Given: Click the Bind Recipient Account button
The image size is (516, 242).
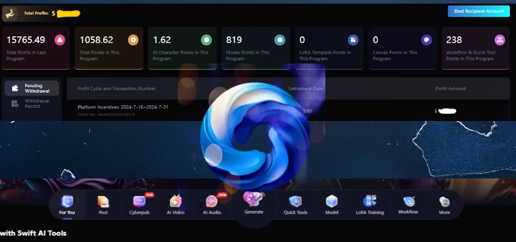Looking at the screenshot, I should [x=478, y=11].
